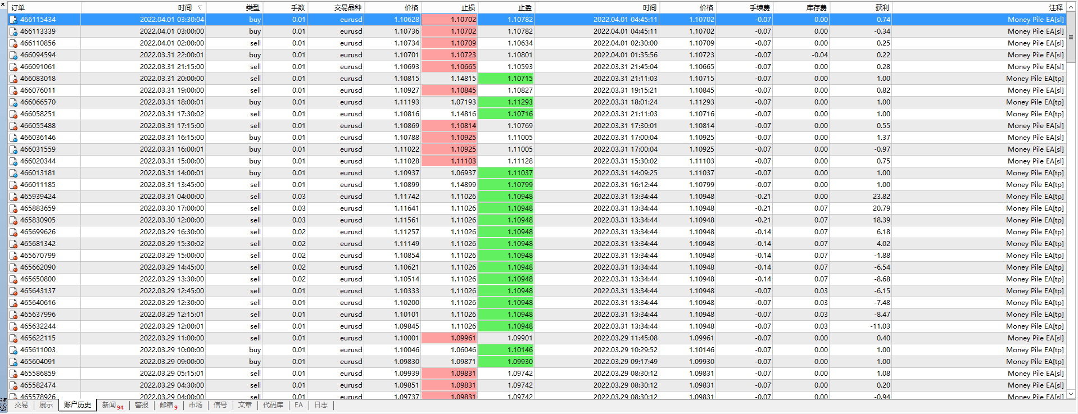This screenshot has width=1078, height=414.
Task: Select the 账户历史 tab
Action: pyautogui.click(x=78, y=405)
